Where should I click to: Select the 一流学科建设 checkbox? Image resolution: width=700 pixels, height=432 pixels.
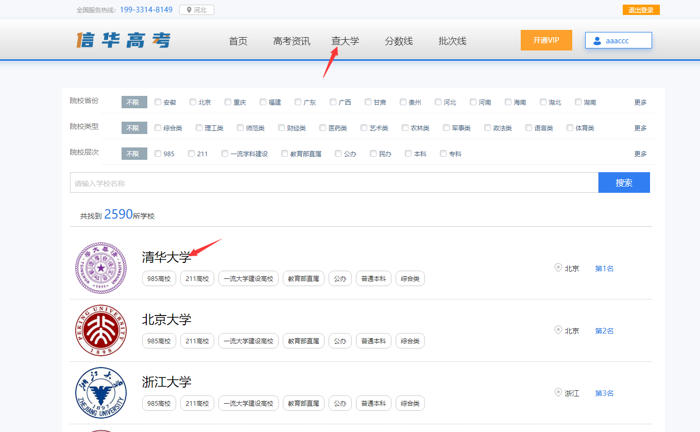click(x=225, y=154)
